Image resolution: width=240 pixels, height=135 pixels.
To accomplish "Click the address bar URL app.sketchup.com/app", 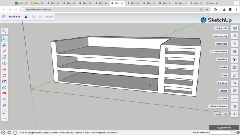I will tap(39, 9).
